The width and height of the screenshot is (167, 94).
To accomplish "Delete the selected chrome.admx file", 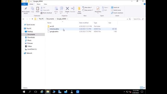I will click(67, 10).
